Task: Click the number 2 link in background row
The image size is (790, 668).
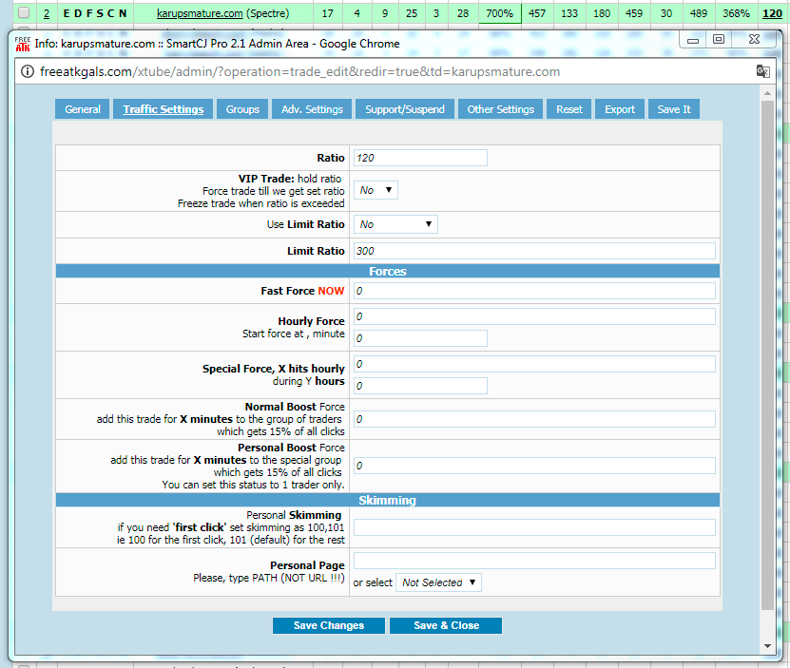Action: [x=47, y=13]
